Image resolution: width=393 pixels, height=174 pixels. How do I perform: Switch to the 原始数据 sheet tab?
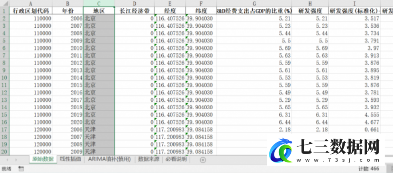(43, 159)
